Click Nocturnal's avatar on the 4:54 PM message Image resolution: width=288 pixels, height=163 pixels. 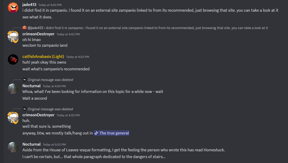13,89
